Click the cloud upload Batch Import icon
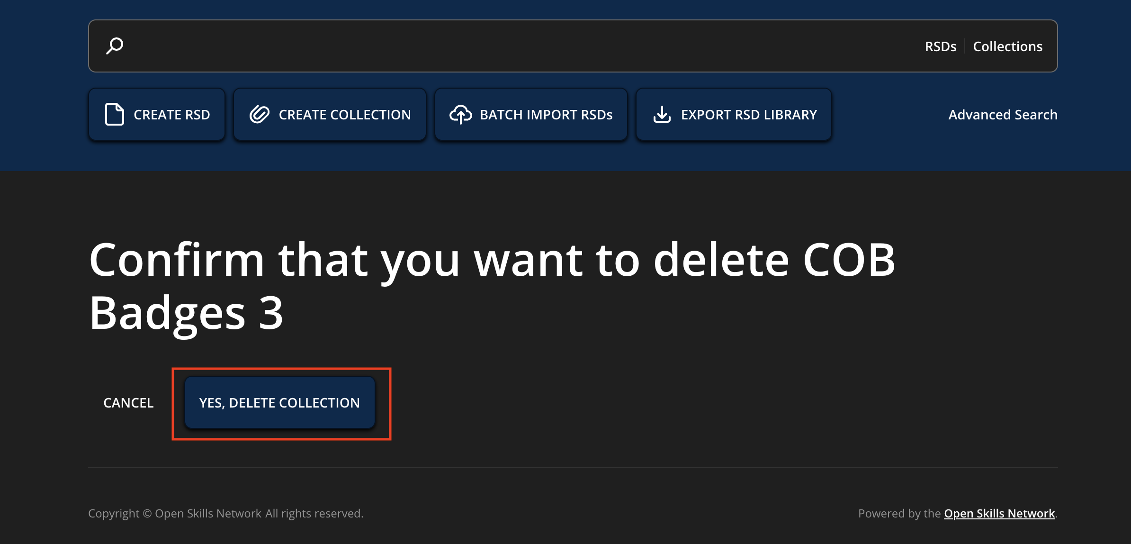This screenshot has height=544, width=1131. click(460, 114)
